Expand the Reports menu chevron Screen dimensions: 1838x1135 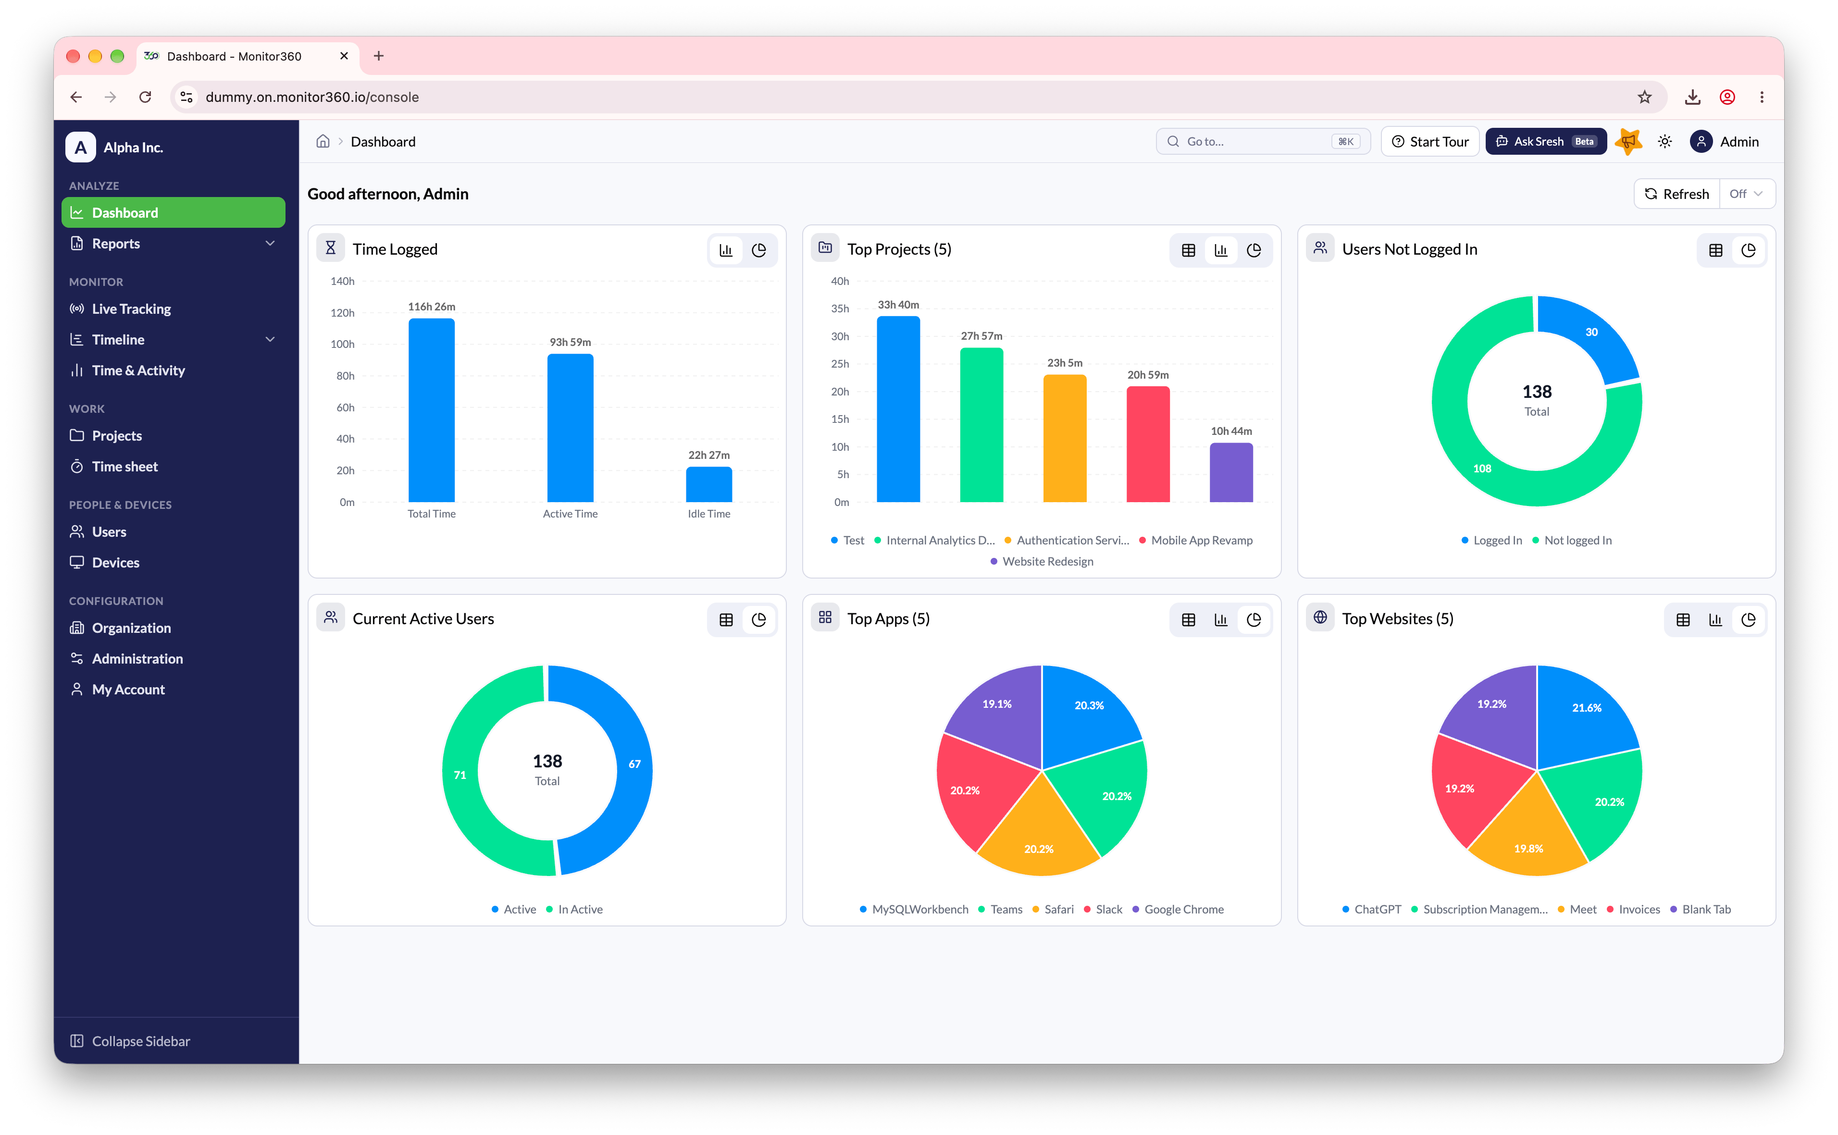point(270,243)
